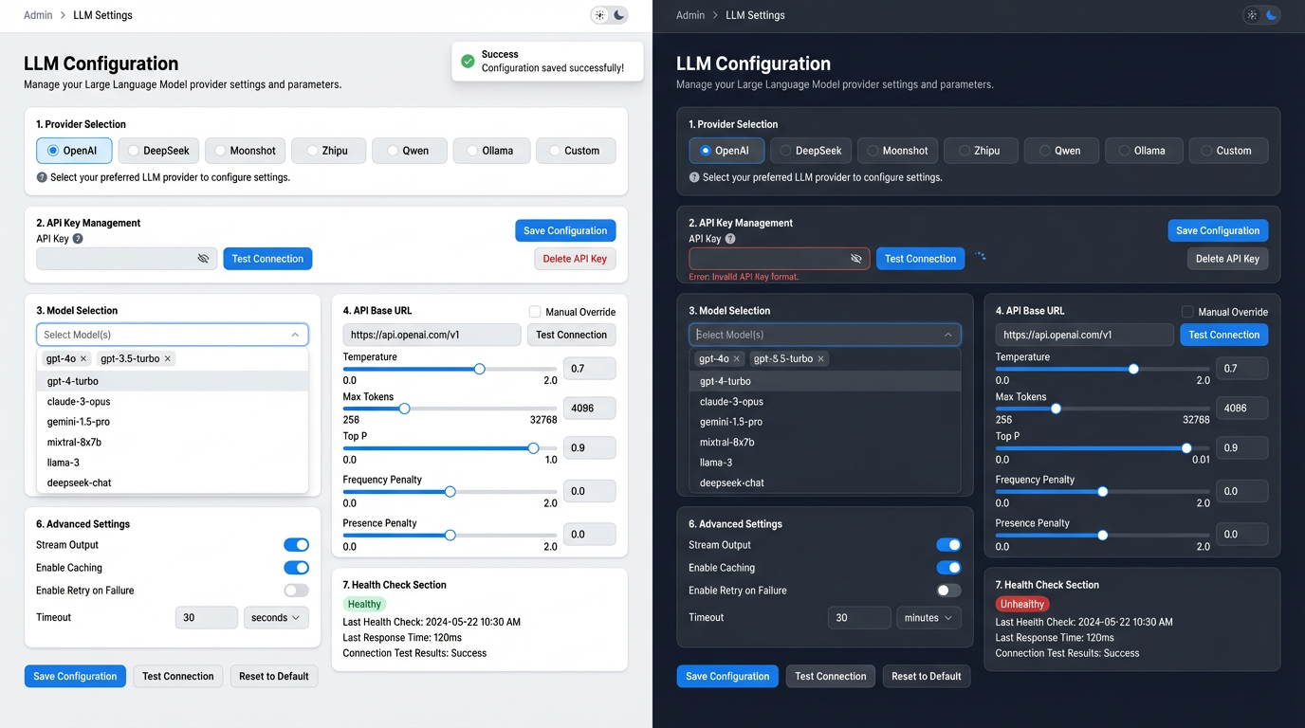This screenshot has width=1305, height=728.
Task: Click Reset to Default in the dark panel
Action: 926,677
